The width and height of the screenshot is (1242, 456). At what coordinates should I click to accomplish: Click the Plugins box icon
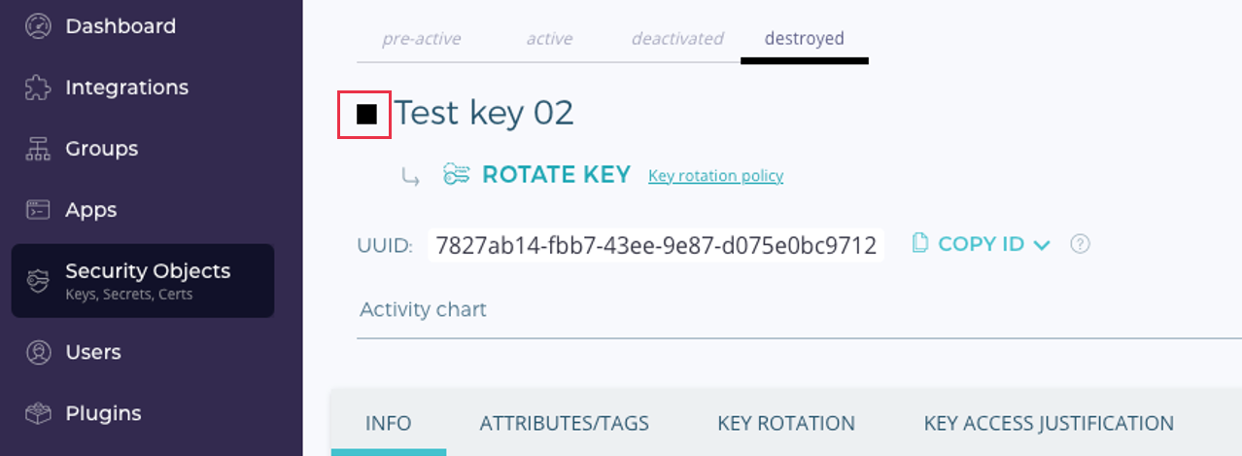(38, 413)
